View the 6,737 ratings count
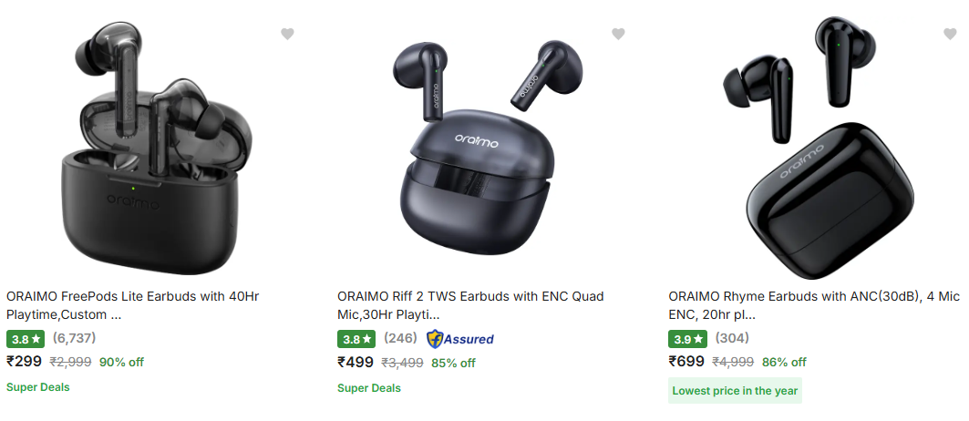Viewport: 969px width, 421px height. tap(74, 338)
